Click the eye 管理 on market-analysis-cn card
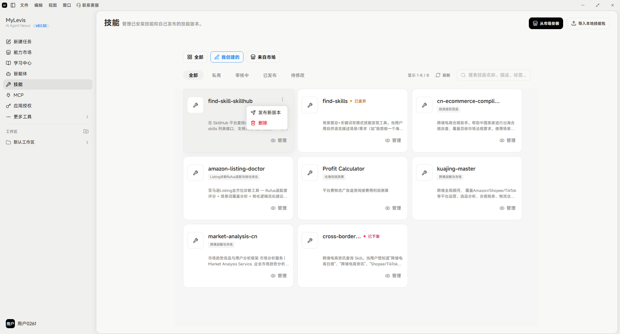Screen dimensions: 620x334 [x=279, y=276]
